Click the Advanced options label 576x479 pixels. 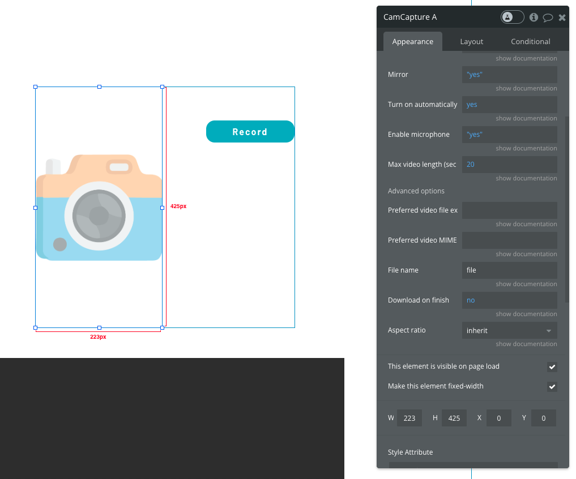click(416, 191)
